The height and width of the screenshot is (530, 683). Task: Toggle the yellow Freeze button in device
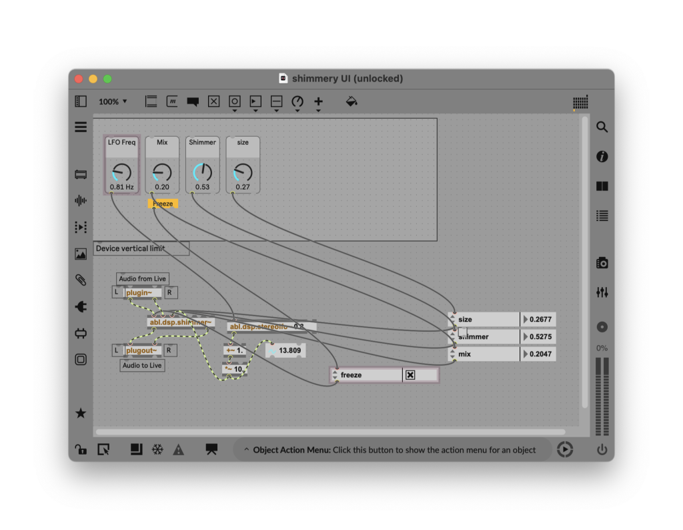[163, 204]
